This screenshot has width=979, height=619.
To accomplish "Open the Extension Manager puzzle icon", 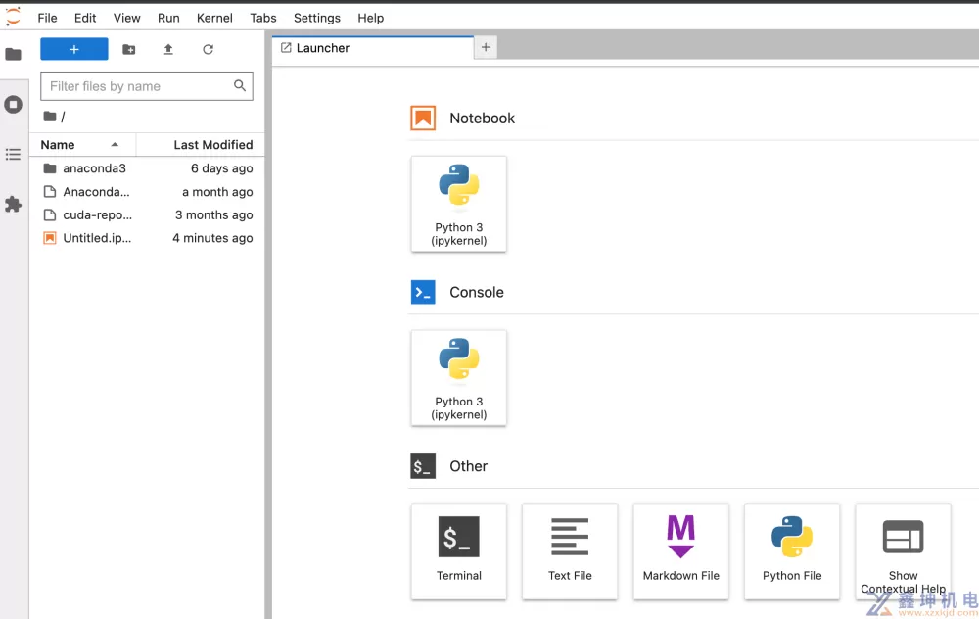I will coord(13,204).
